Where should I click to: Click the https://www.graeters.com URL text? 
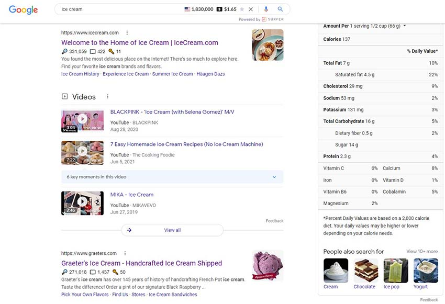(x=89, y=253)
